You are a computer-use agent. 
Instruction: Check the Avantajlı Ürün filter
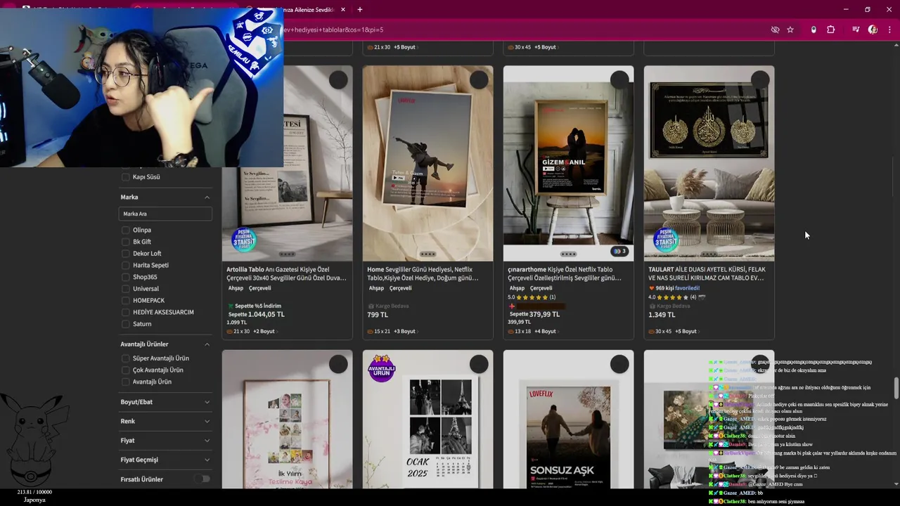tap(126, 382)
